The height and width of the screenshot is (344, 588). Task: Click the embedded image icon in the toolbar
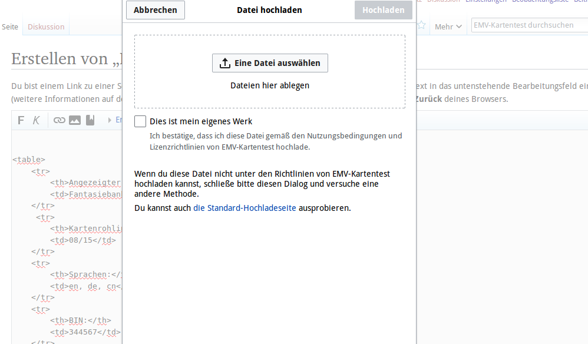(75, 120)
